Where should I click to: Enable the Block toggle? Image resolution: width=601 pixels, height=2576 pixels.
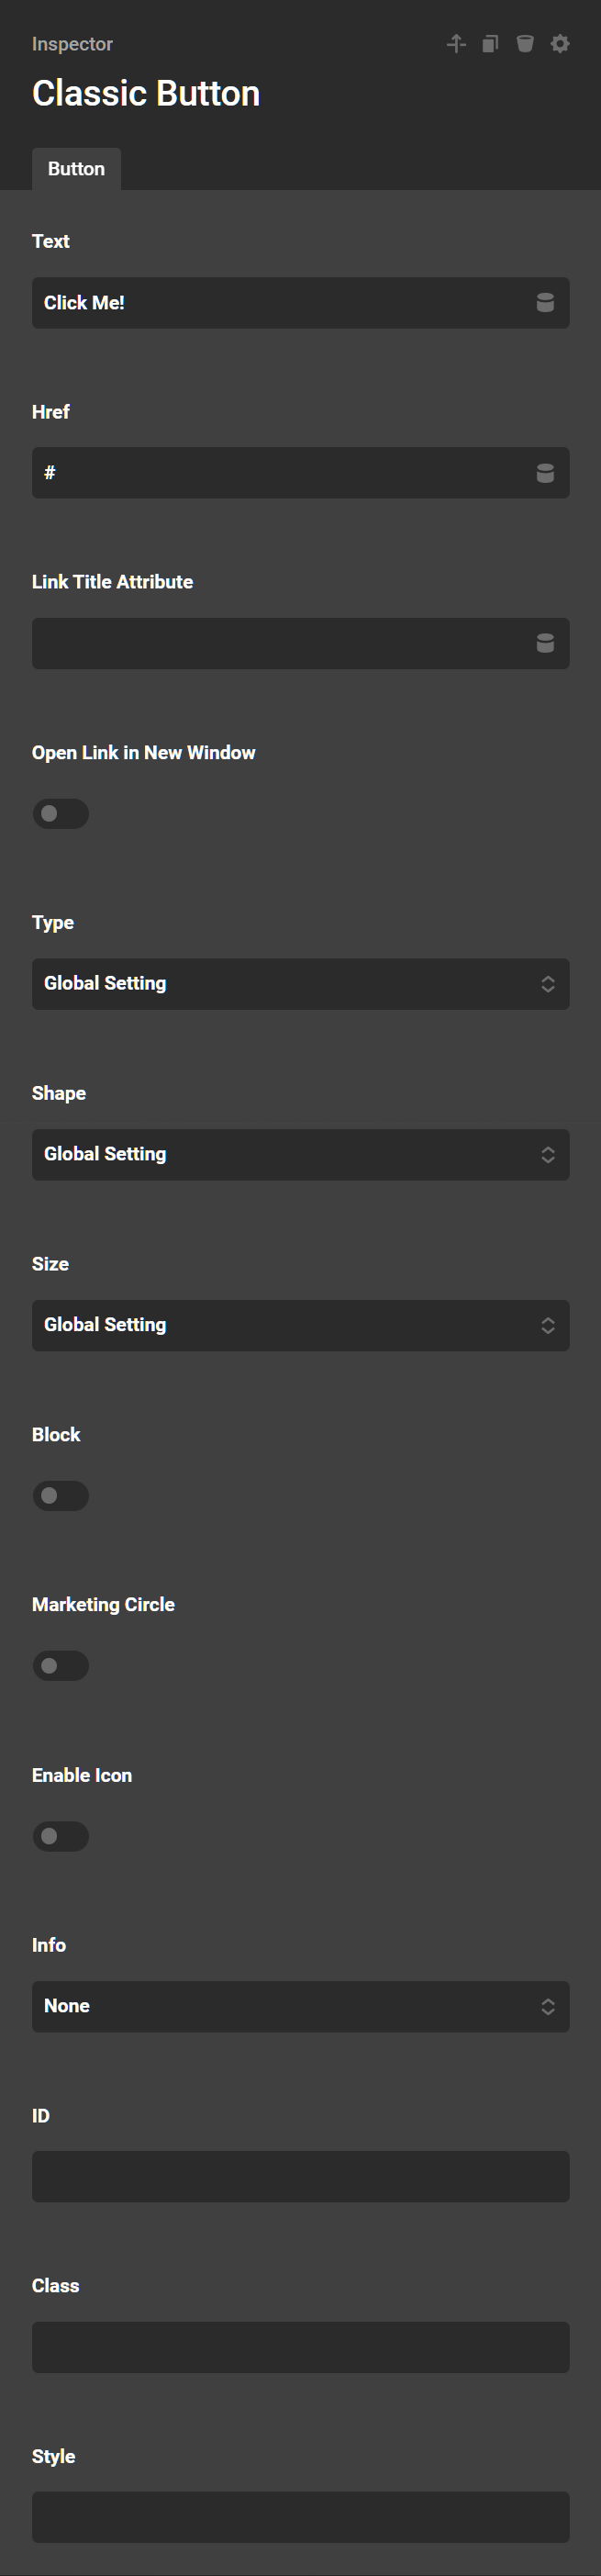[x=61, y=1496]
